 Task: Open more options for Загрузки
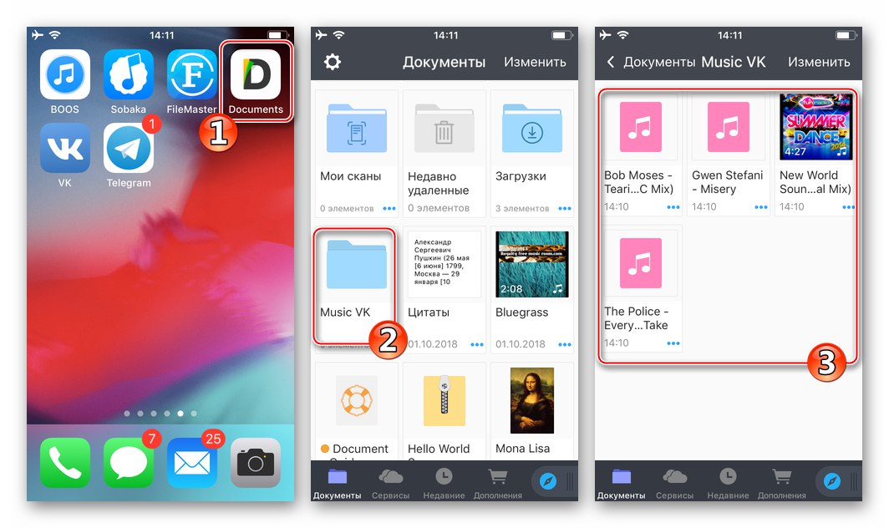pyautogui.click(x=565, y=208)
